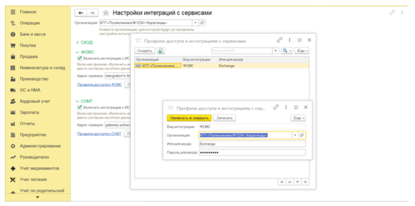Image resolution: width=415 pixels, height=206 pixels.
Task: Collapse the ФСМС section
Action: (x=85, y=52)
